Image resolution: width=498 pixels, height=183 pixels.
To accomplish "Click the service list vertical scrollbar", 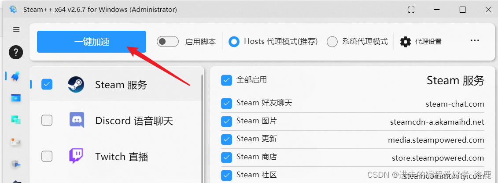I will pyautogui.click(x=203, y=128).
